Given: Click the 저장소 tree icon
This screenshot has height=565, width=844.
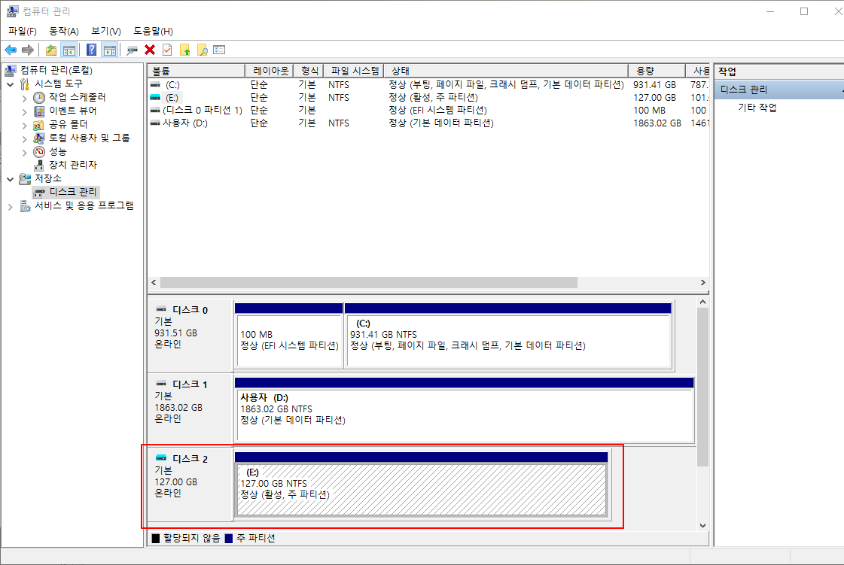Looking at the screenshot, I should 25,178.
